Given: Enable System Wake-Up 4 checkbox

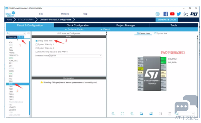Looking at the screenshot, I should (37, 48).
